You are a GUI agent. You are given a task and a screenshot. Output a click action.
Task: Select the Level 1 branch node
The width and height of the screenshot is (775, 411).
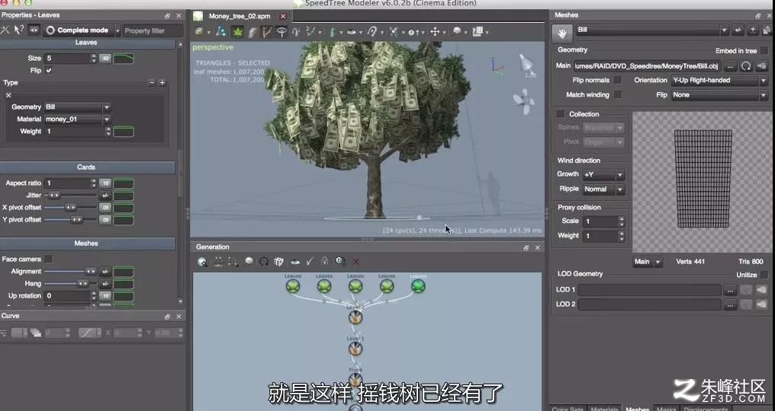point(355,349)
